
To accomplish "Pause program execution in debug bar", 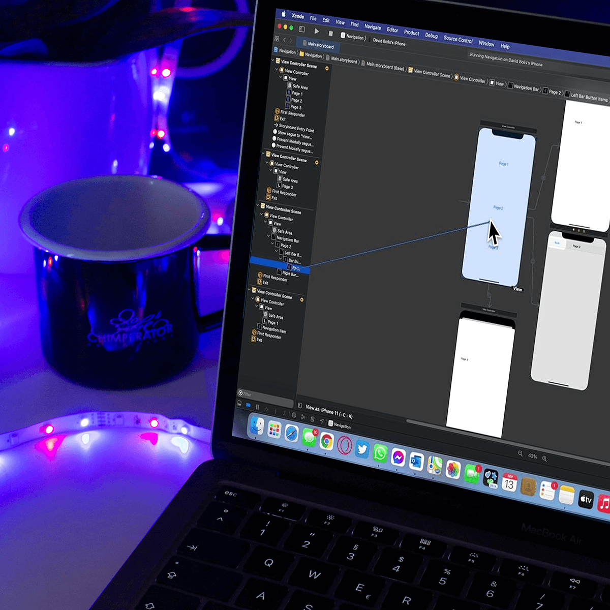I will (x=257, y=407).
